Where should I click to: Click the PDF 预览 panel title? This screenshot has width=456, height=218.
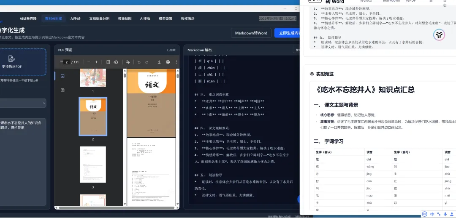[65, 50]
